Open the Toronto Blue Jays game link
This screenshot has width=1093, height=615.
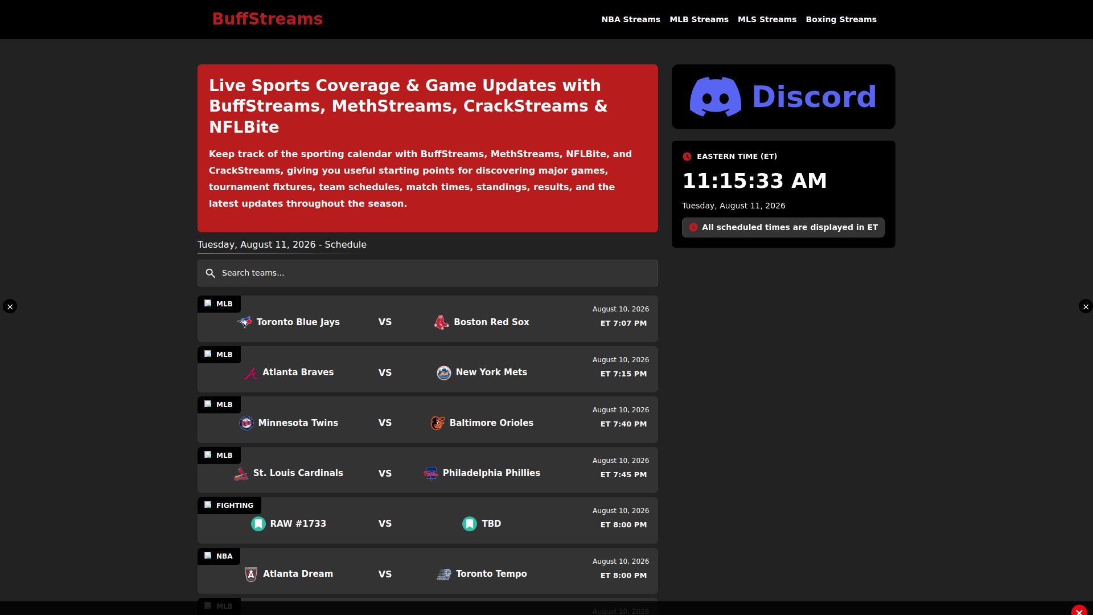428,319
